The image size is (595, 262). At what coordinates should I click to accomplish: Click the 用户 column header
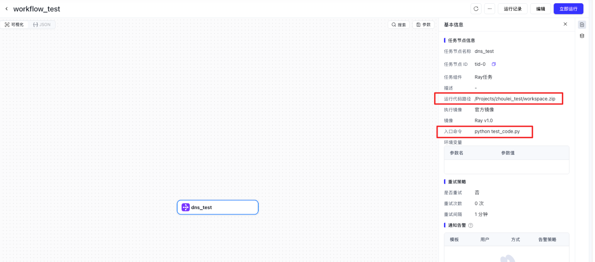tap(485, 240)
